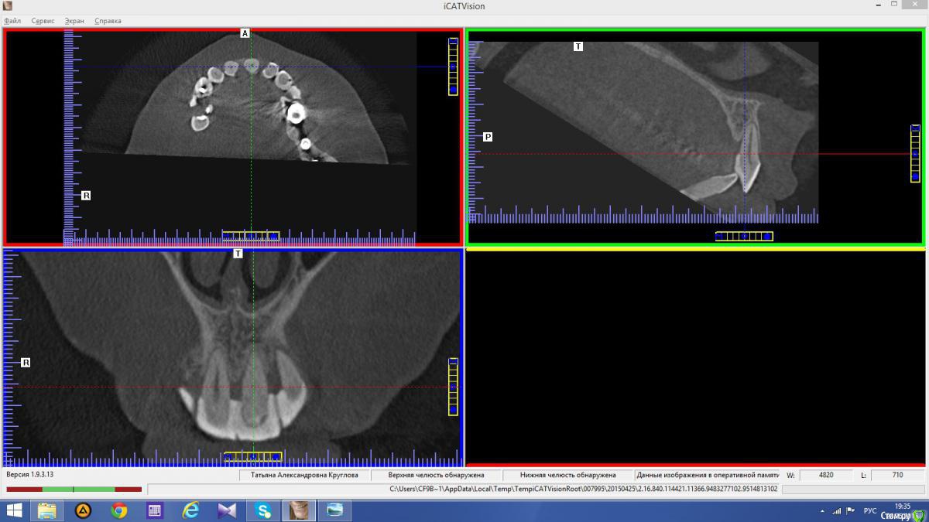The image size is (929, 522).
Task: Click the R orientation marker in coronal view
Action: [x=26, y=362]
